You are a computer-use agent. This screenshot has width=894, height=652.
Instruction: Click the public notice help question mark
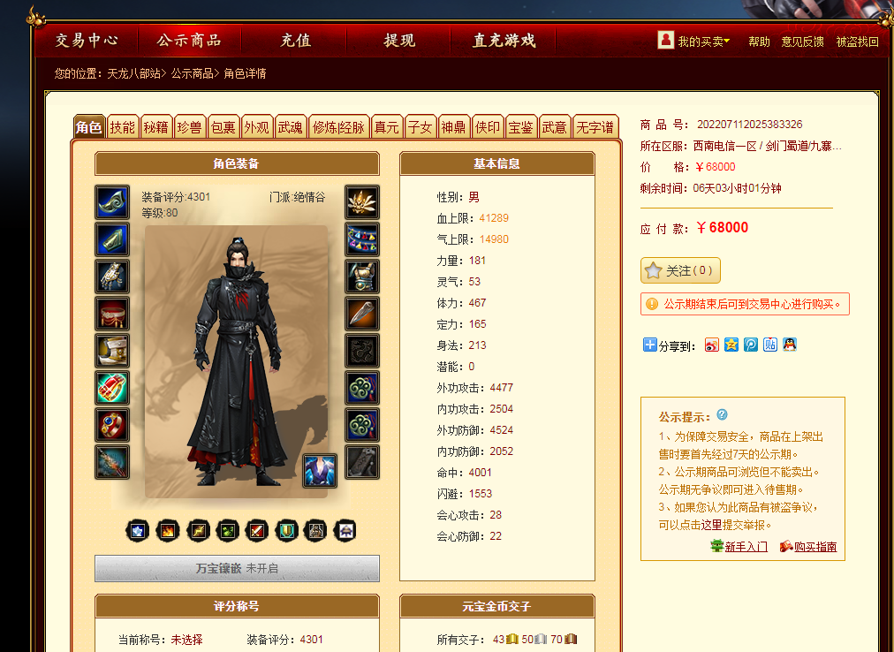point(722,414)
